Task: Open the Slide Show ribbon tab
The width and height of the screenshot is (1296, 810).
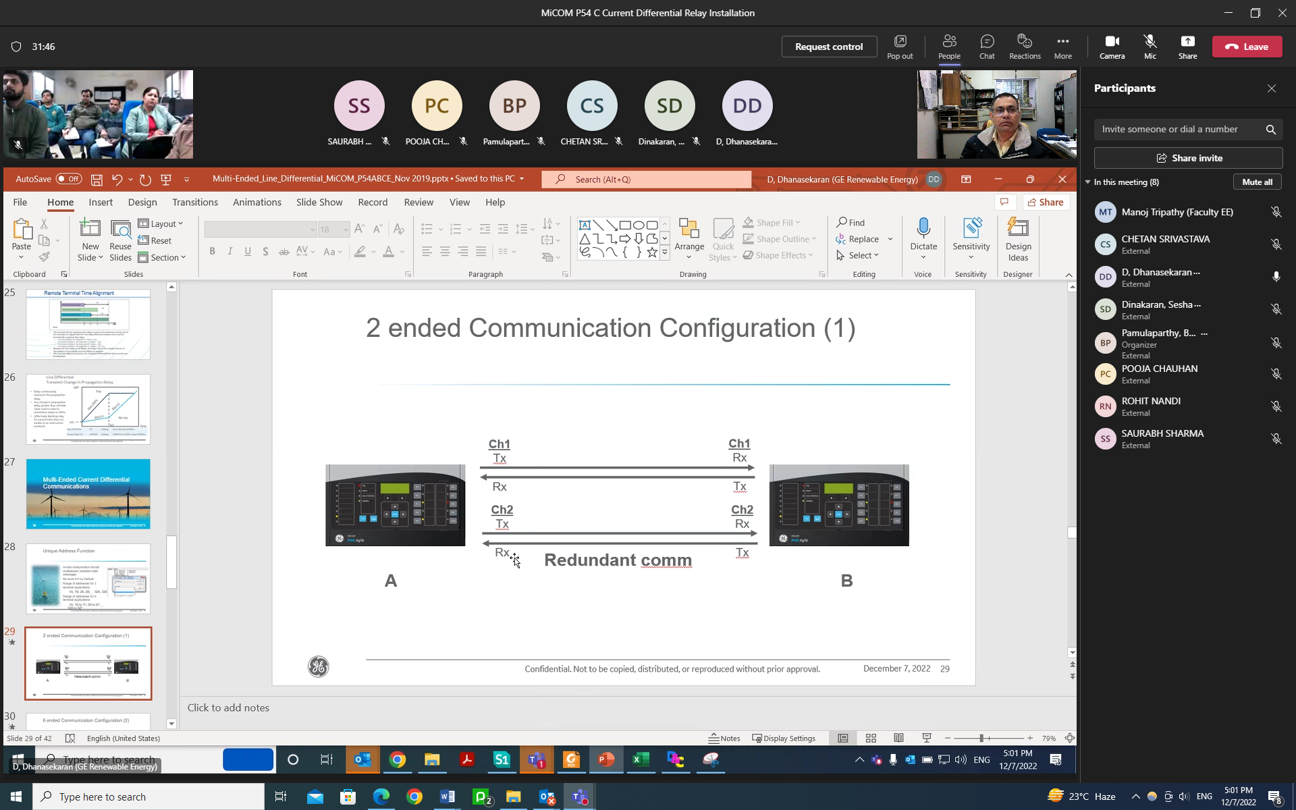Action: pyautogui.click(x=319, y=202)
